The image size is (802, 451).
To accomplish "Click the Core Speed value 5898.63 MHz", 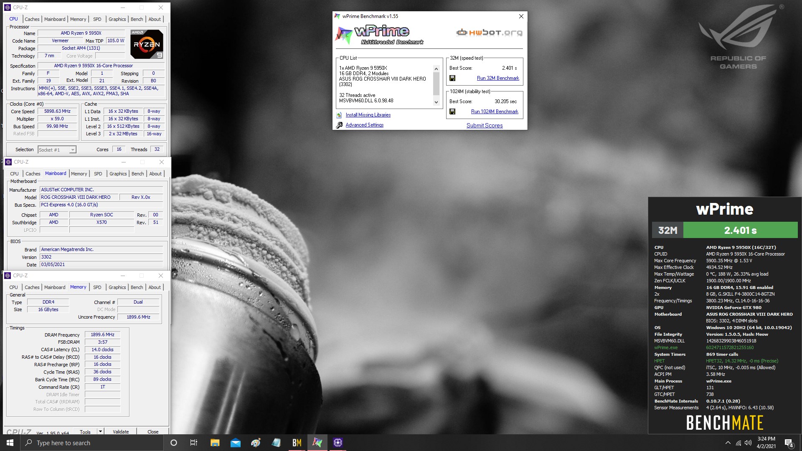I will (57, 111).
